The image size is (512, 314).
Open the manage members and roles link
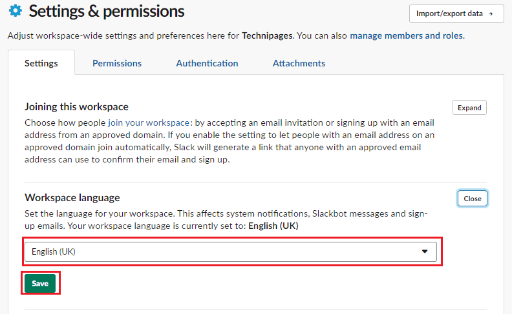pos(406,35)
